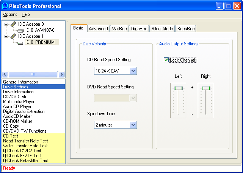The width and height of the screenshot is (243, 173).
Task: Open Multimedia Player
Action: pyautogui.click(x=33, y=102)
